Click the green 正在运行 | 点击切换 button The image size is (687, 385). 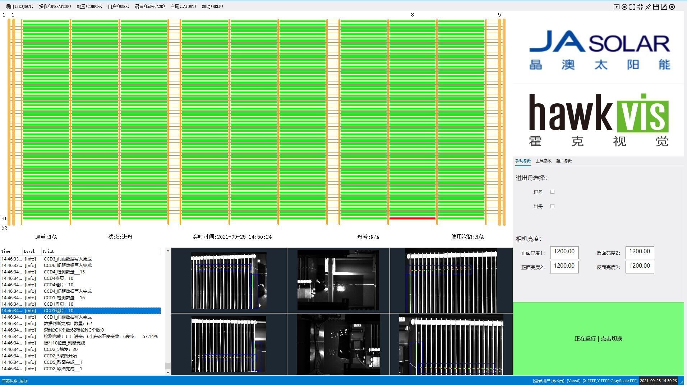598,338
